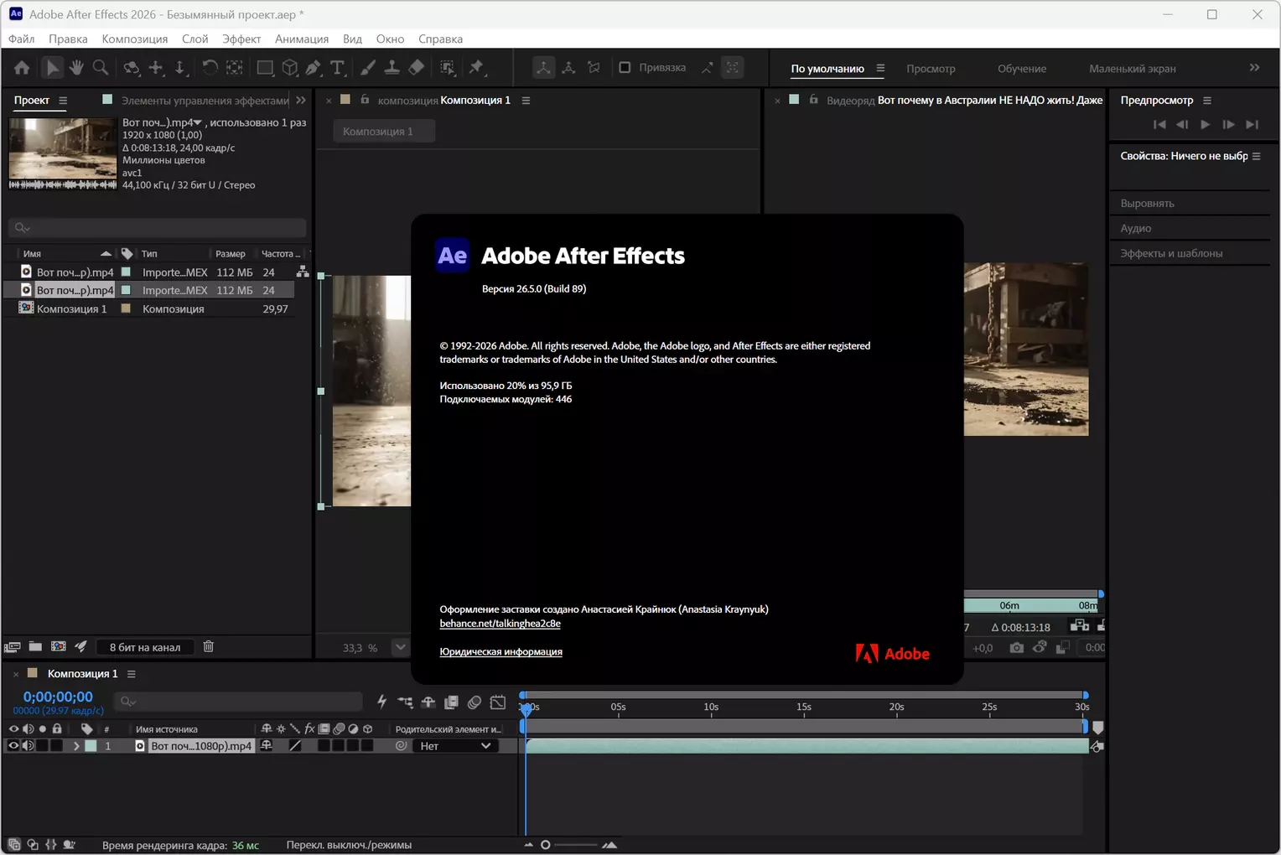Create new folder in Project panel
Viewport: 1281px width, 855px height.
point(35,646)
